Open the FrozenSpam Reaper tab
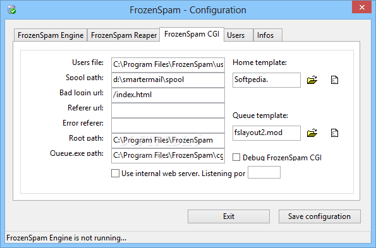Viewport: 376px width, 248px height. (x=124, y=35)
